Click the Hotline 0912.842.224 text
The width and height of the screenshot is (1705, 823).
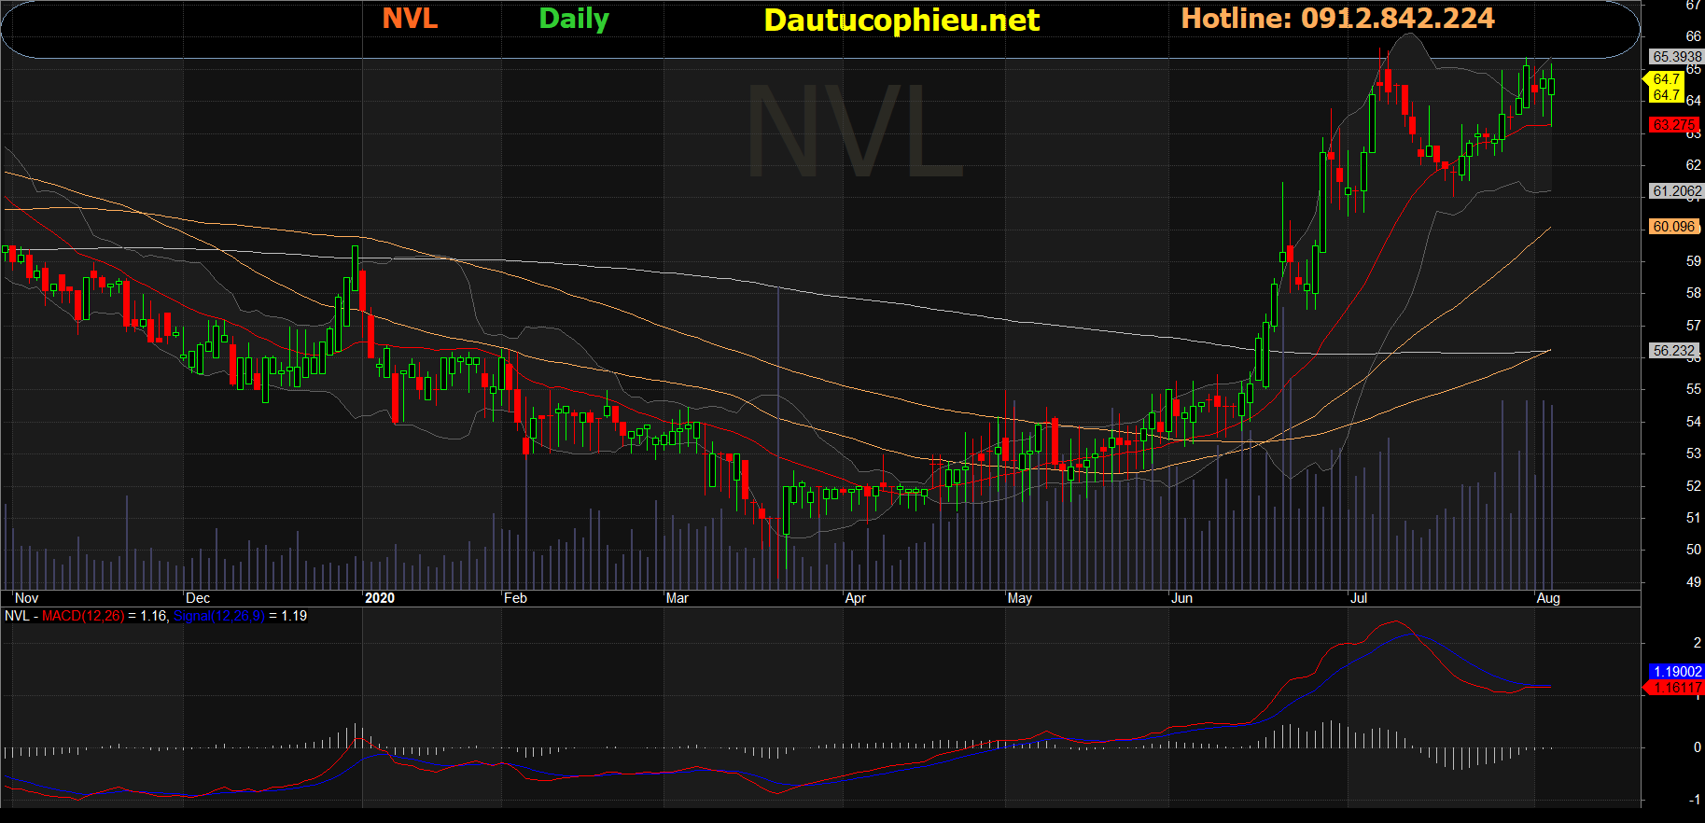pyautogui.click(x=1337, y=19)
